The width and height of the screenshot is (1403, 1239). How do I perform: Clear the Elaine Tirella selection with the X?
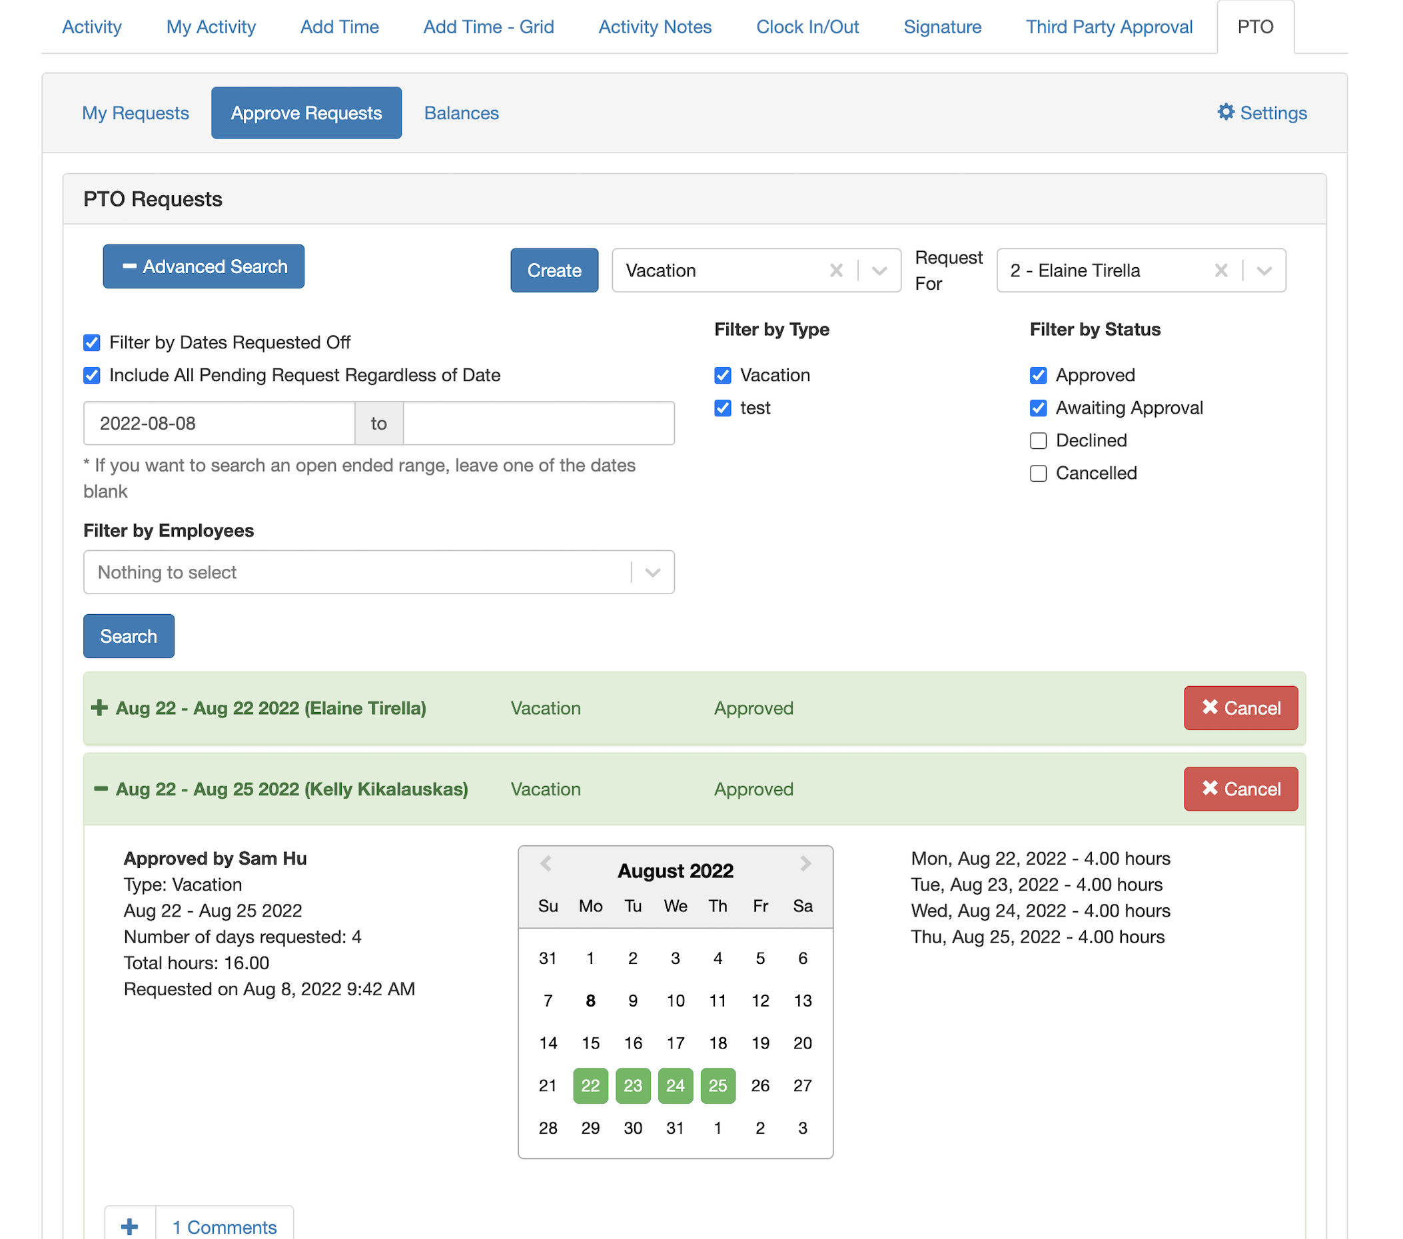(1222, 270)
